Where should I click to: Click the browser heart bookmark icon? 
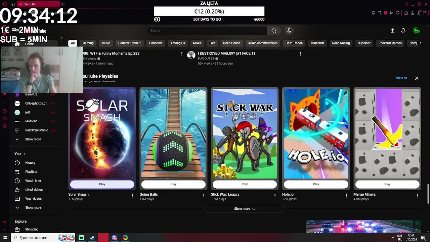(x=398, y=13)
